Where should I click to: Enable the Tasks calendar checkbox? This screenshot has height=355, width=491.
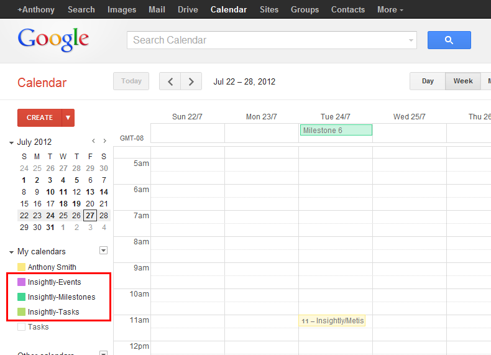tap(21, 327)
